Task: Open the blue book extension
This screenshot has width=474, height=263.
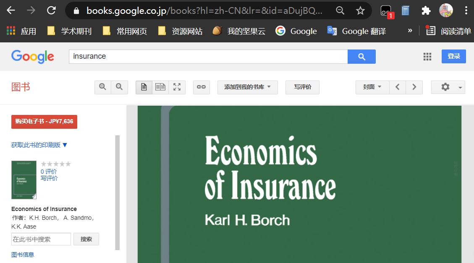Action: (x=406, y=11)
